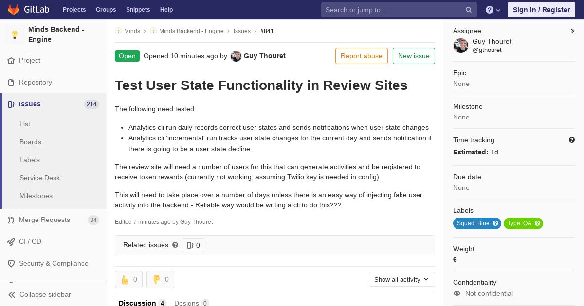Open Service Desk in the sidebar

(x=39, y=178)
